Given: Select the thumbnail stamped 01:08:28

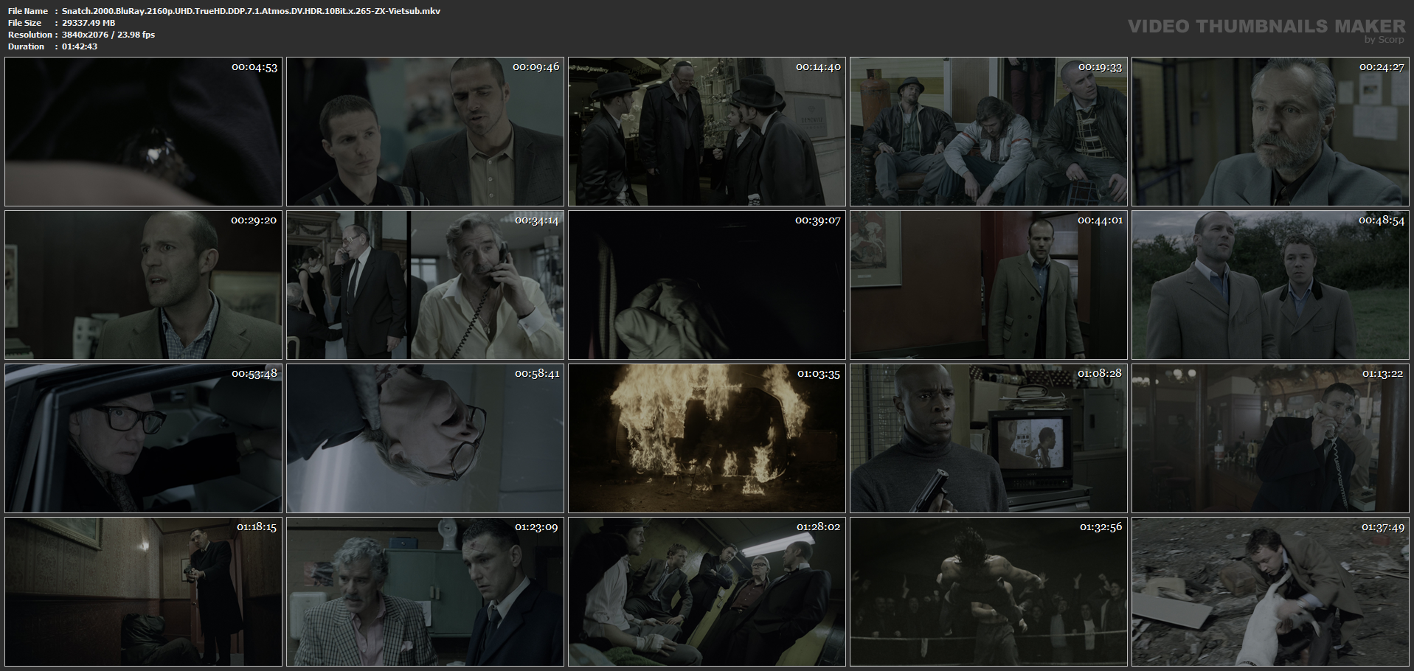Looking at the screenshot, I should click(988, 439).
